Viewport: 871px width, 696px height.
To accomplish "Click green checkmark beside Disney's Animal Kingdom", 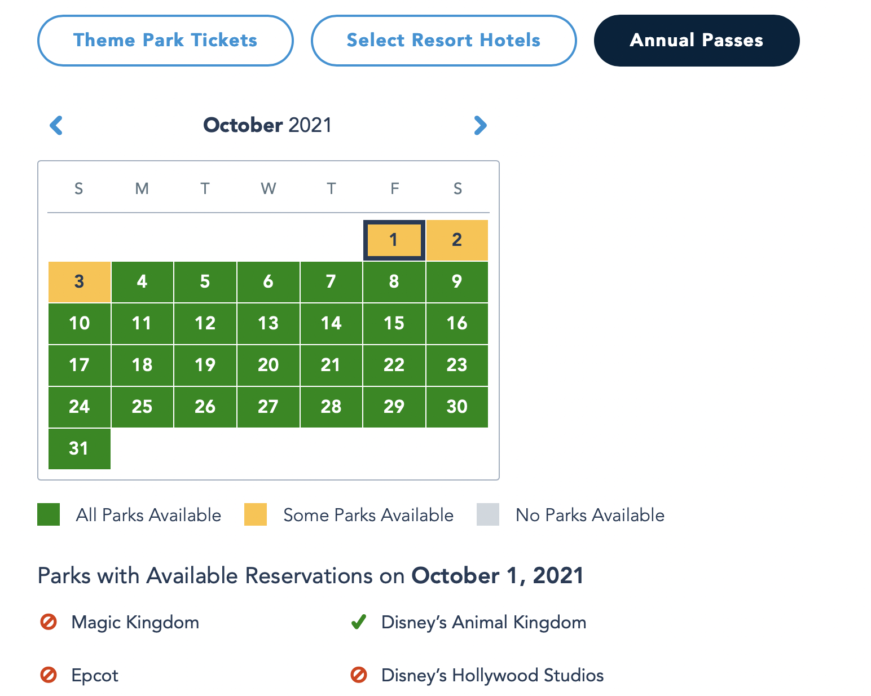I will 359,622.
